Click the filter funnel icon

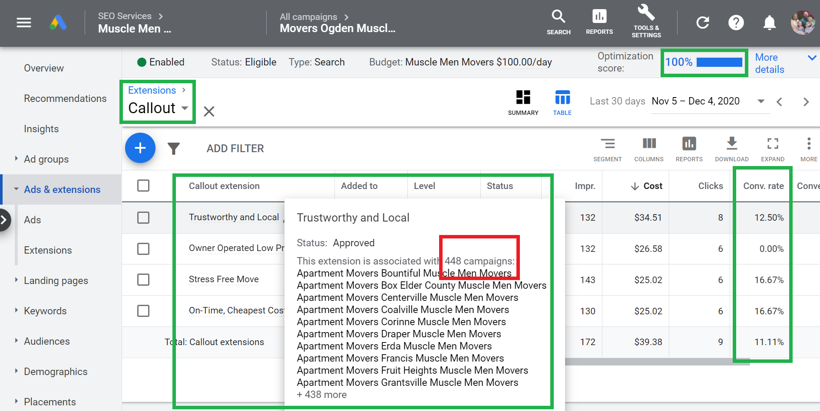pos(174,148)
